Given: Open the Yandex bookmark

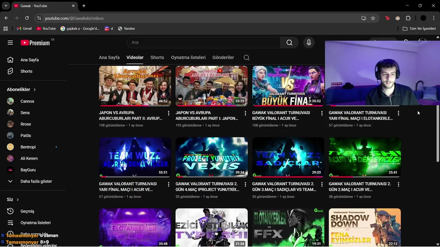Looking at the screenshot, I should tap(126, 28).
